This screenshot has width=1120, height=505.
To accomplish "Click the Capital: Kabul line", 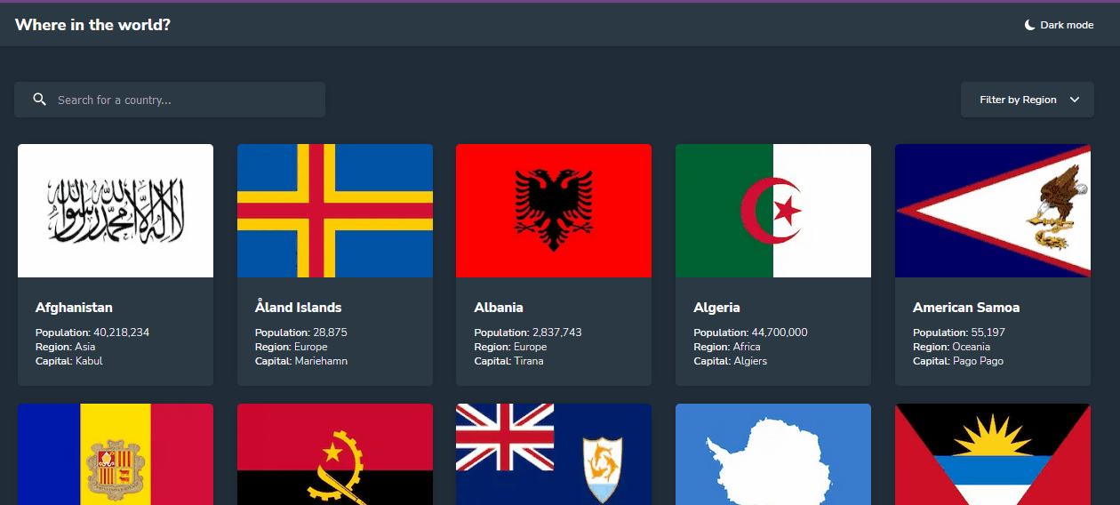I will pyautogui.click(x=69, y=361).
